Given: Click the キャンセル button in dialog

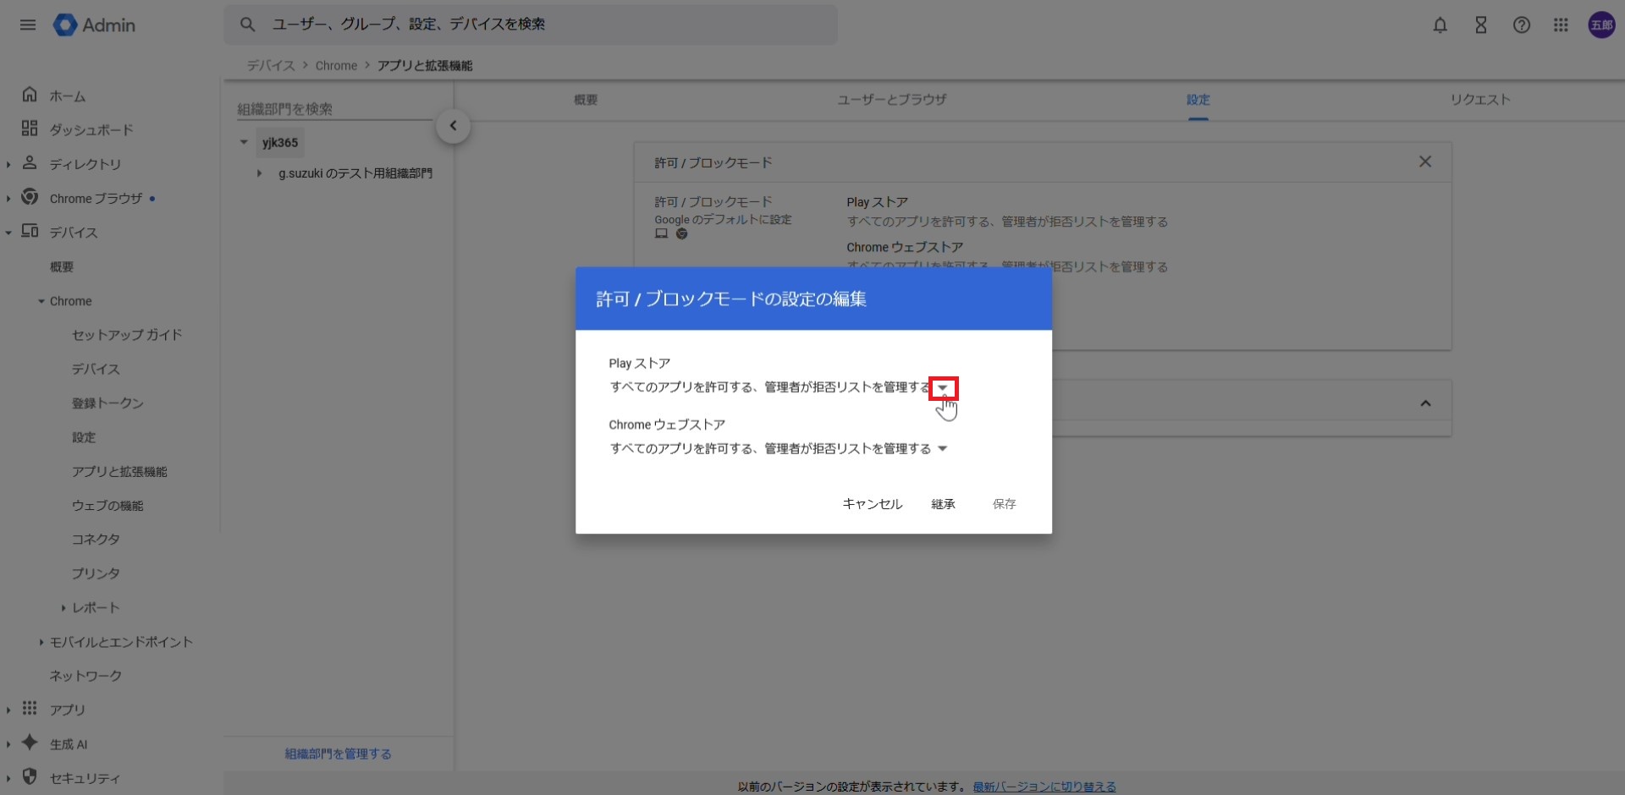Looking at the screenshot, I should point(872,504).
